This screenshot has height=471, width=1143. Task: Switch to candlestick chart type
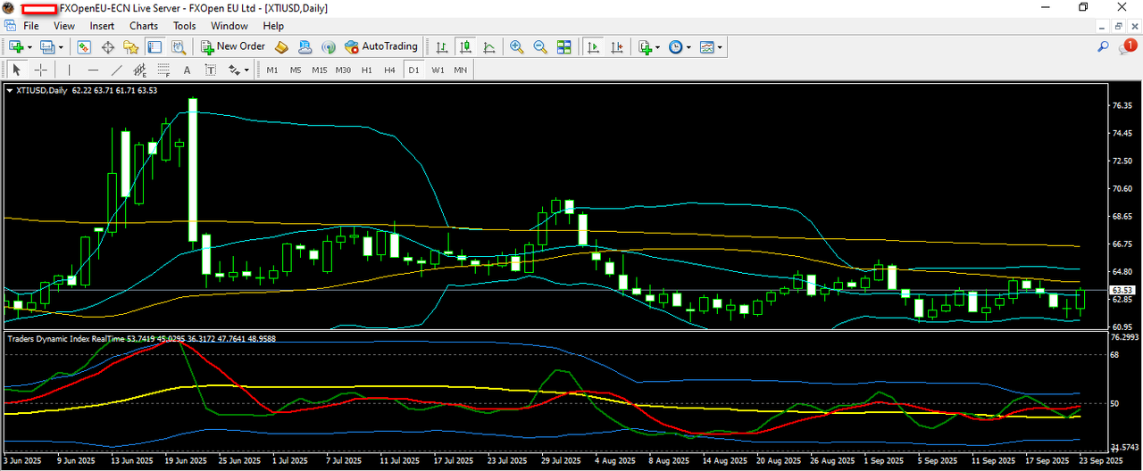(465, 46)
